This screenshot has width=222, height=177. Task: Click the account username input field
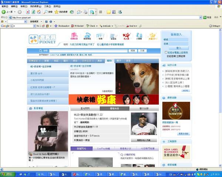tap(179, 40)
